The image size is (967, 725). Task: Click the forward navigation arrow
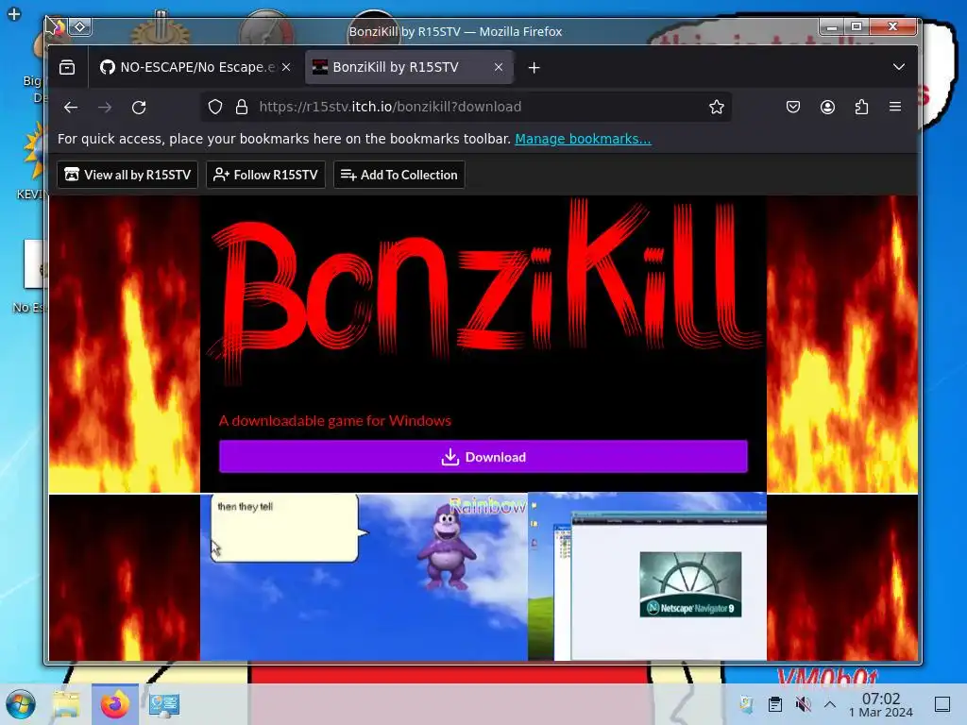105,108
